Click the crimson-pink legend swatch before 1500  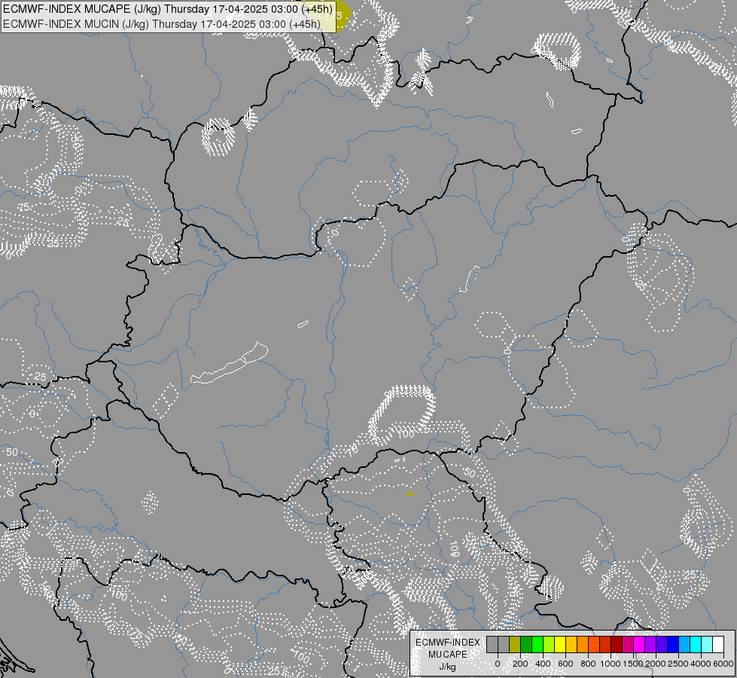point(629,645)
